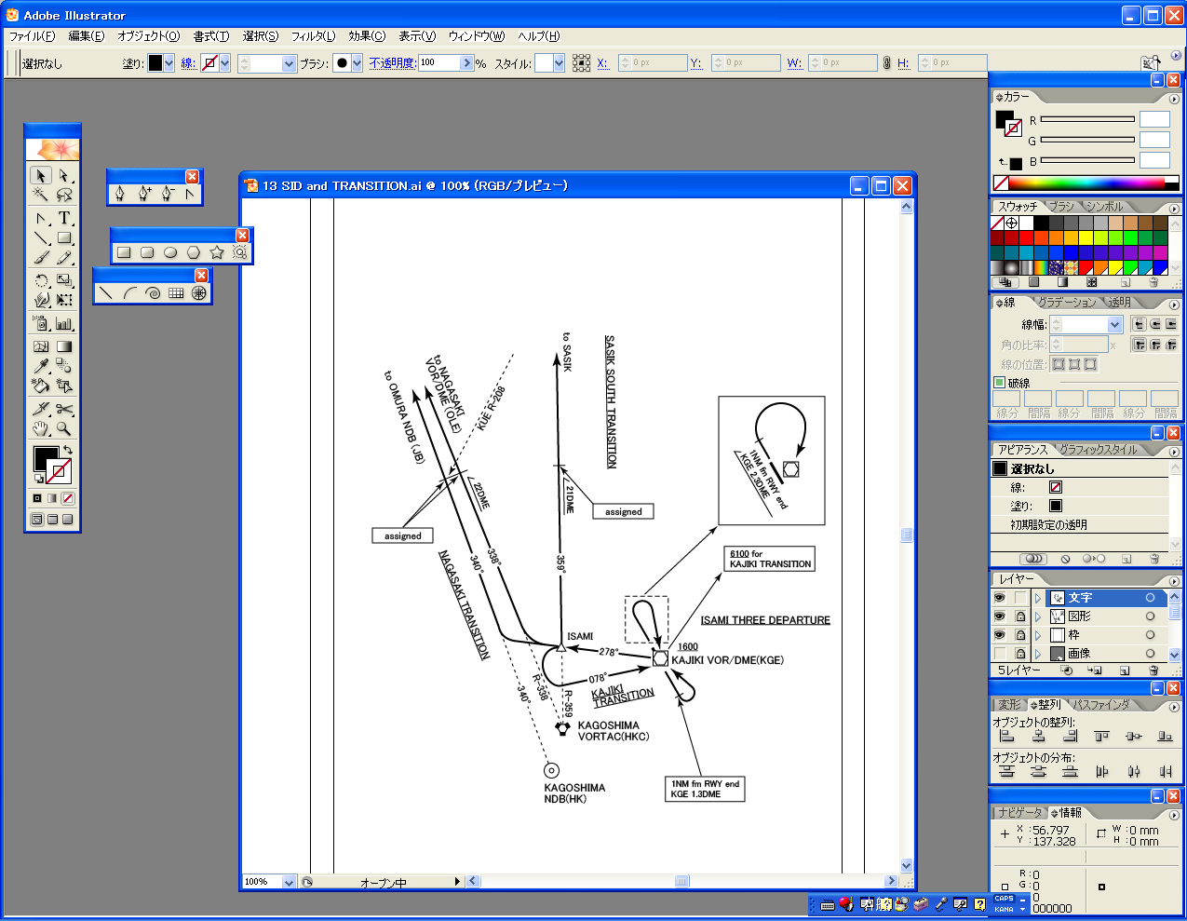This screenshot has width=1187, height=921.
Task: Open the 塗り fill color dropdown
Action: pyautogui.click(x=169, y=63)
